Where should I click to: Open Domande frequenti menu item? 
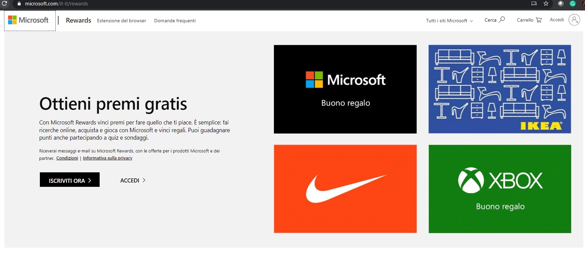click(x=175, y=21)
